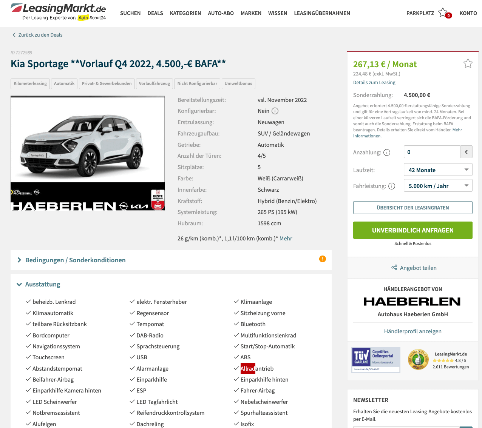Screen dimensions: 482x428
Task: Click info icon beside Fahrleistung label
Action: (x=392, y=186)
